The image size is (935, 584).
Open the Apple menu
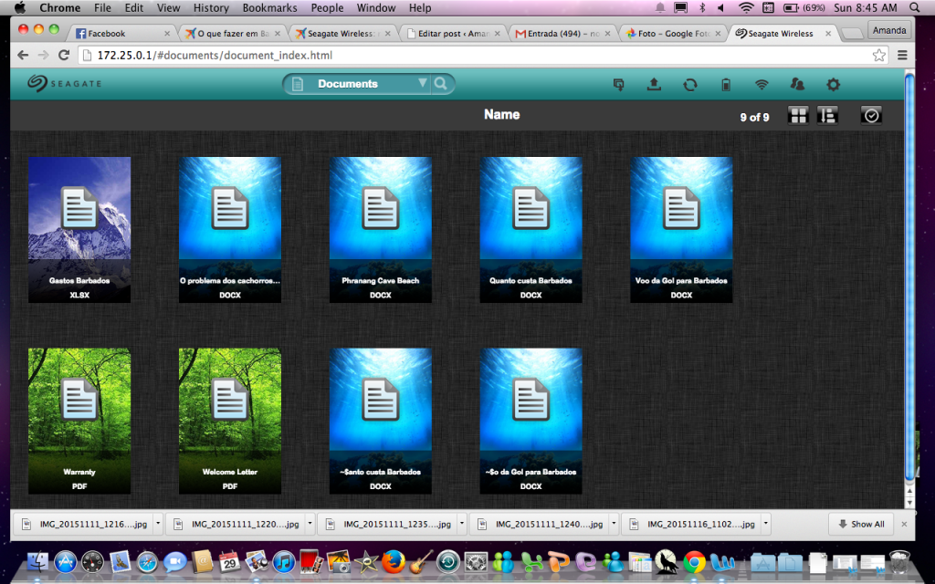pyautogui.click(x=20, y=7)
